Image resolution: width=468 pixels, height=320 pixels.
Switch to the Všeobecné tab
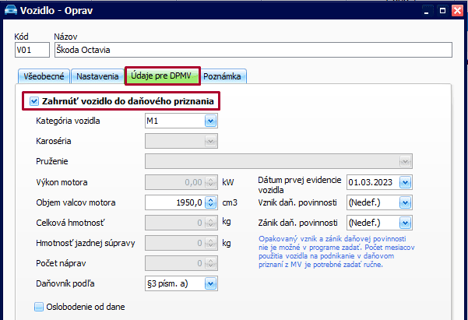click(43, 76)
